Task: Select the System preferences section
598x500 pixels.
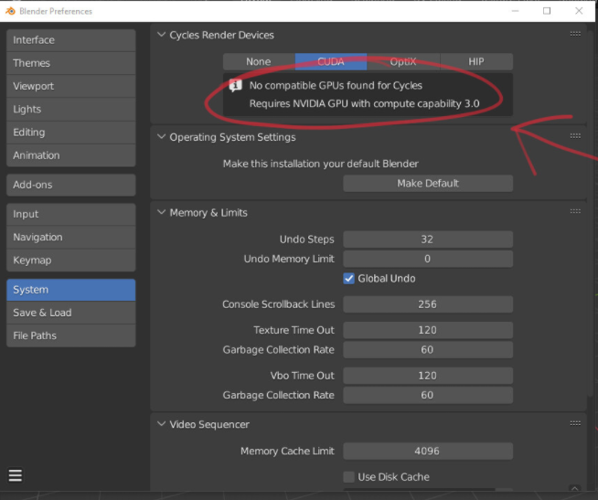Action: click(x=71, y=290)
